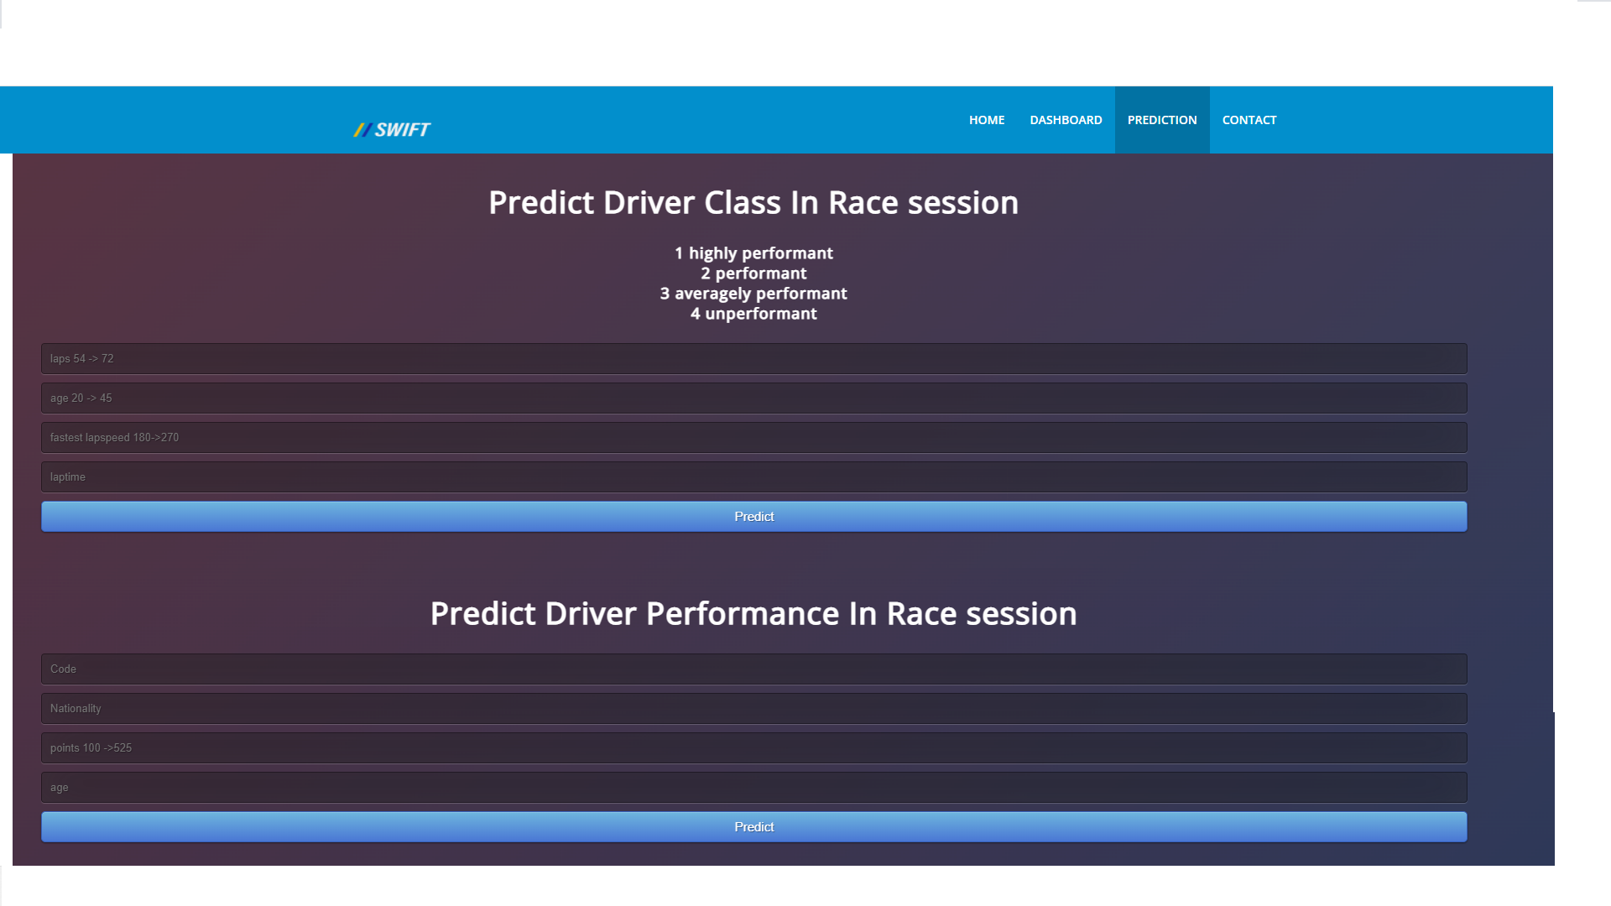Focus the points 100 ->525 input
Image resolution: width=1611 pixels, height=906 pixels.
tap(753, 747)
